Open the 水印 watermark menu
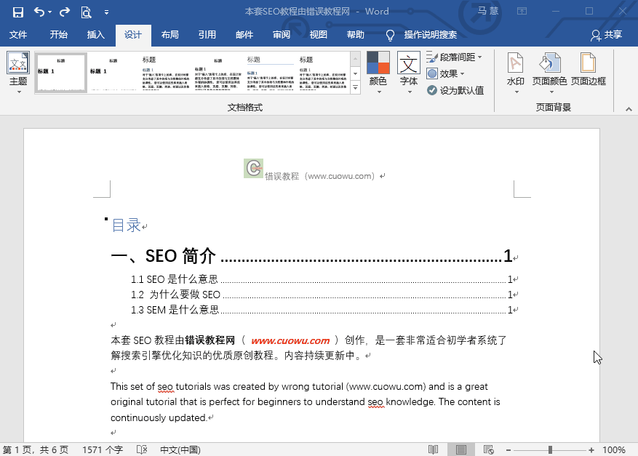 click(516, 73)
